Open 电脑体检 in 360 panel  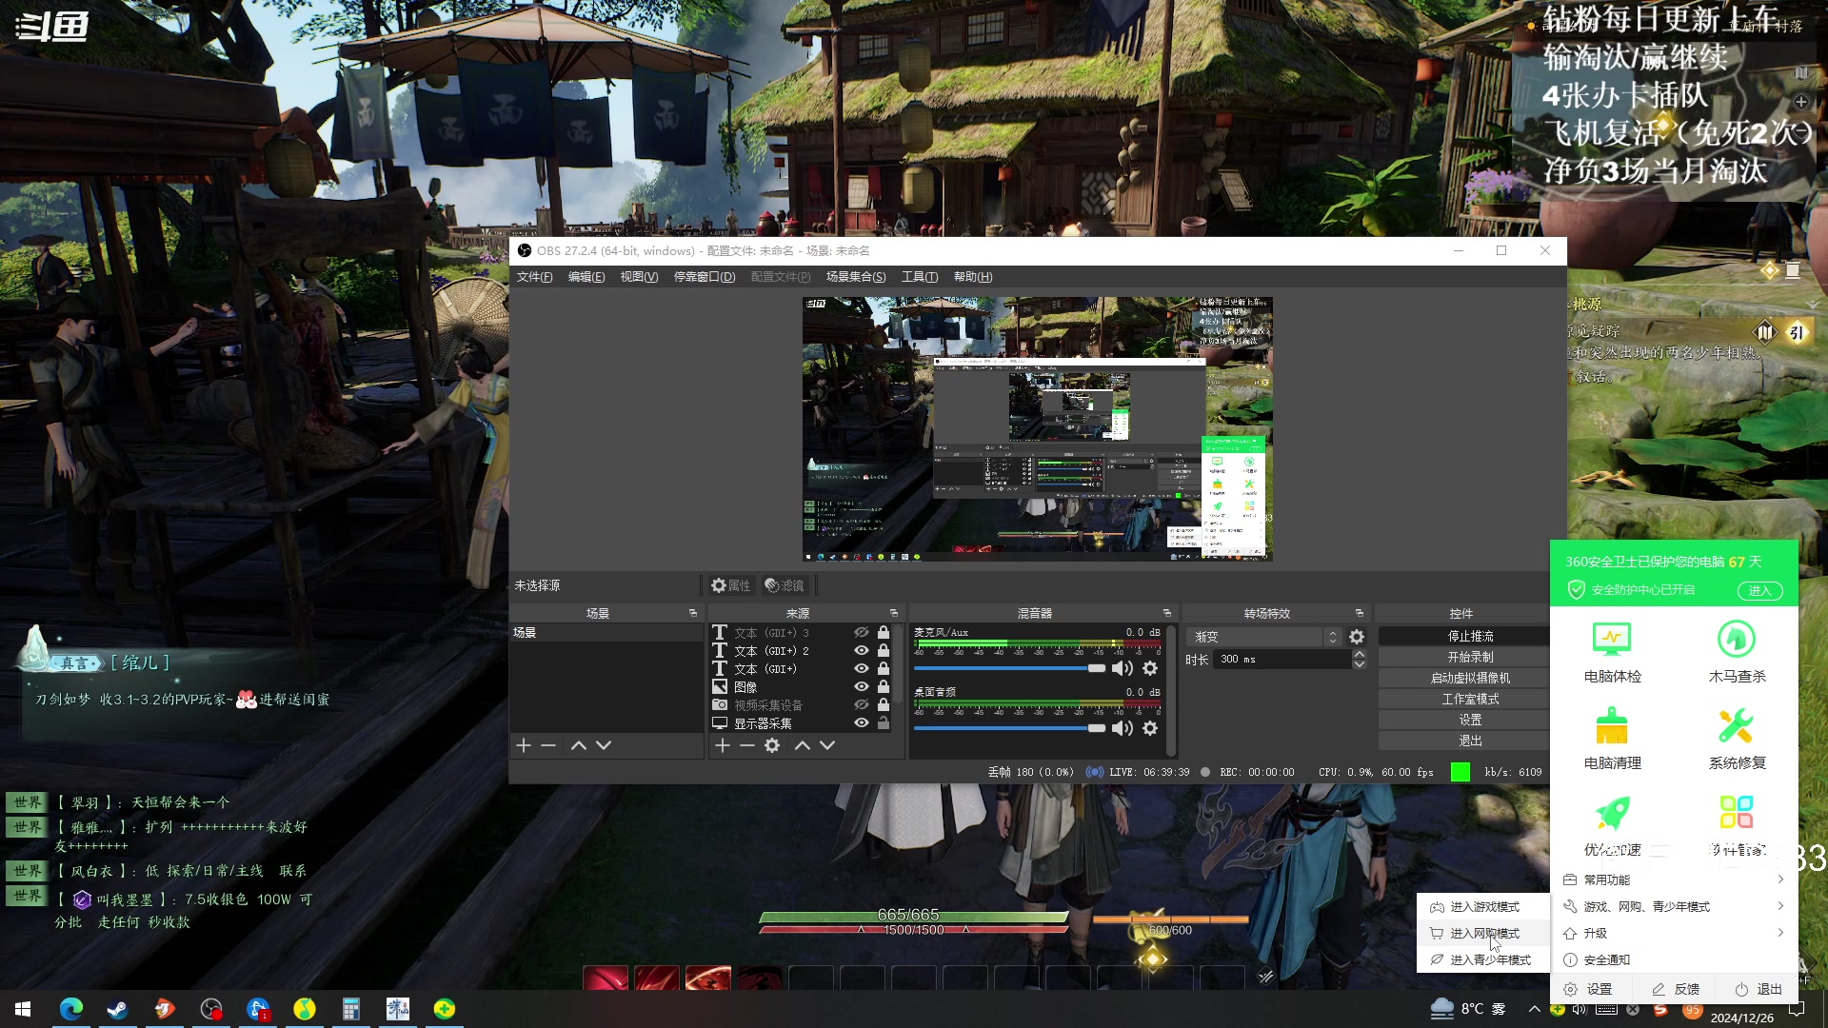(1612, 652)
